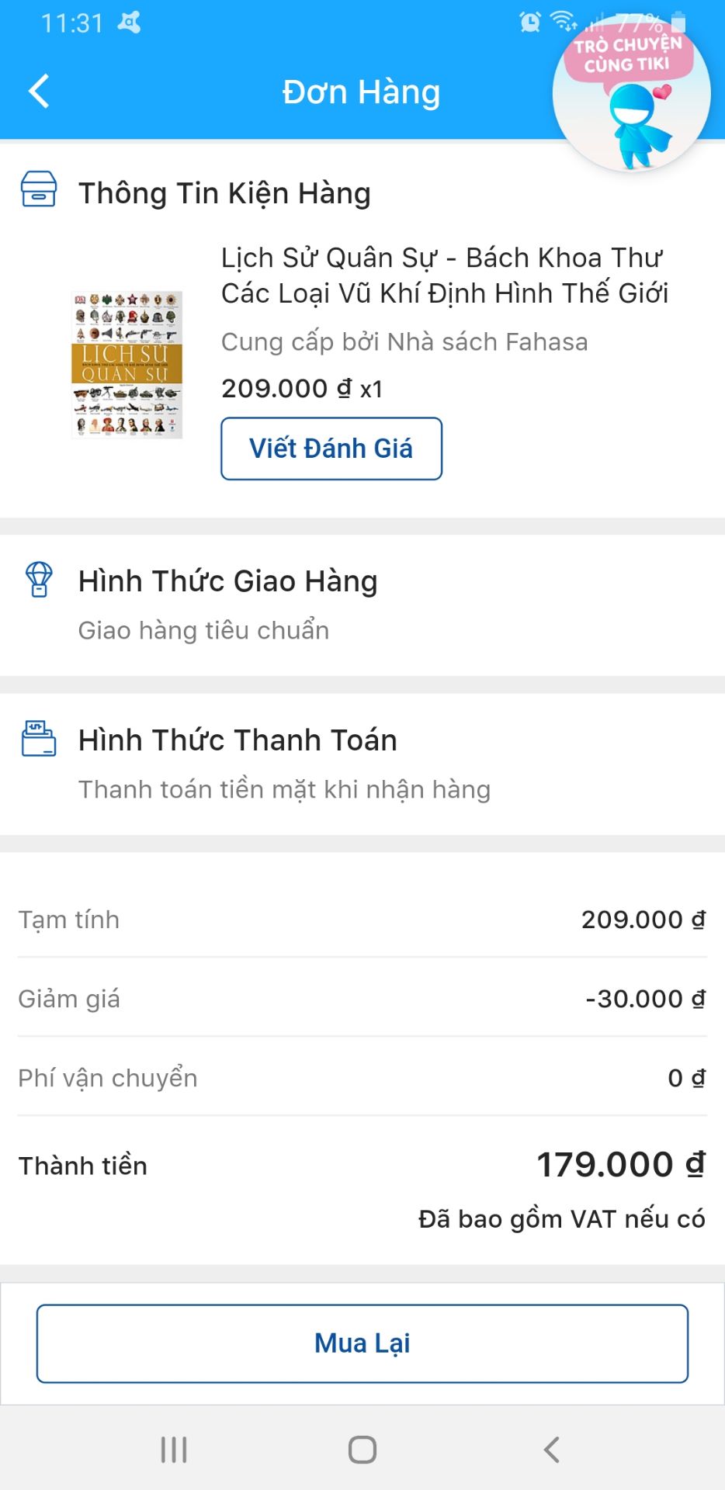
Task: Tap the payment wallet icon
Action: (x=39, y=738)
